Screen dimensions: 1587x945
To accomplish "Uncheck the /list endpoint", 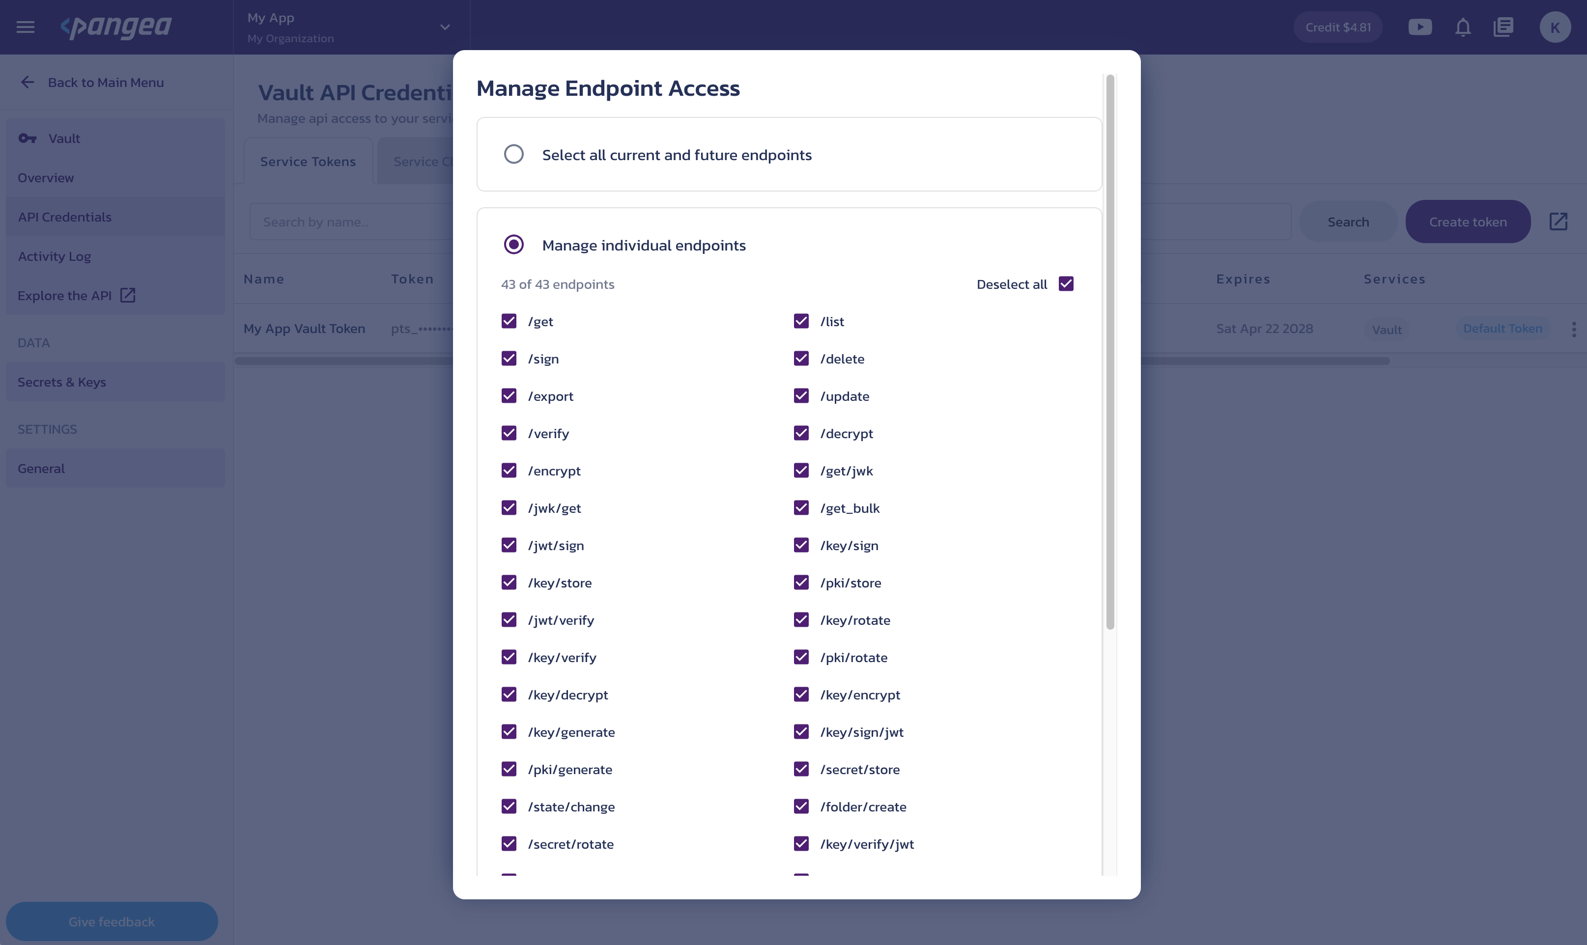I will (800, 321).
